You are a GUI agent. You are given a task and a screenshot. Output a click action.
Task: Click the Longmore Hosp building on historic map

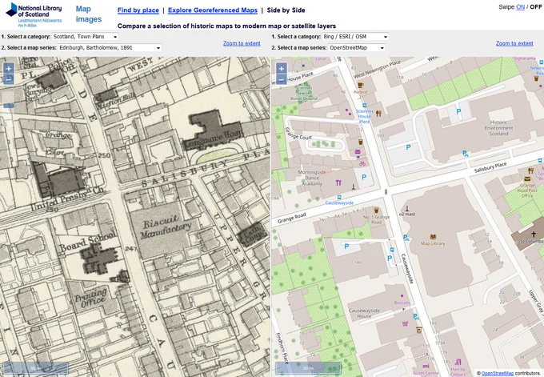coord(214,129)
